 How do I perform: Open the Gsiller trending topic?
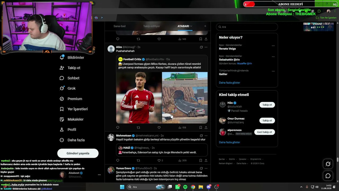pyautogui.click(x=223, y=74)
